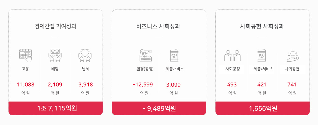Click the 납세 heart-in-hands icon

click(85, 55)
